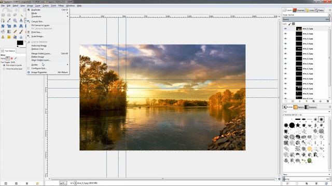This screenshot has width=332, height=186.
Task: Click the lock alpha channel icon
Action: click(294, 24)
